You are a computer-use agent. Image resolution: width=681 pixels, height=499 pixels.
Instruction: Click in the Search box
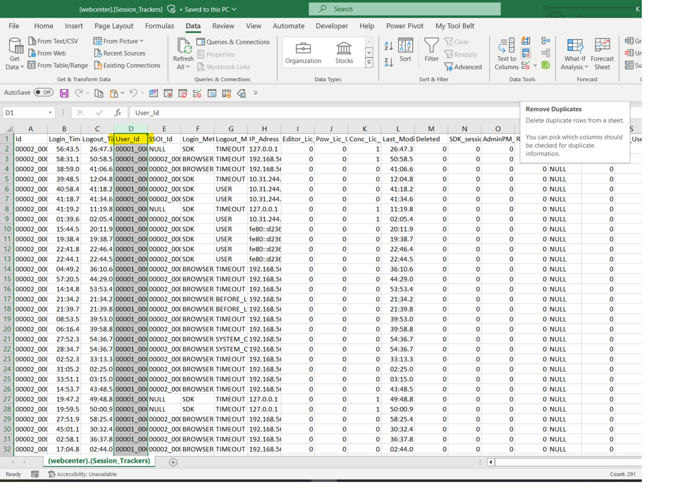[x=405, y=9]
